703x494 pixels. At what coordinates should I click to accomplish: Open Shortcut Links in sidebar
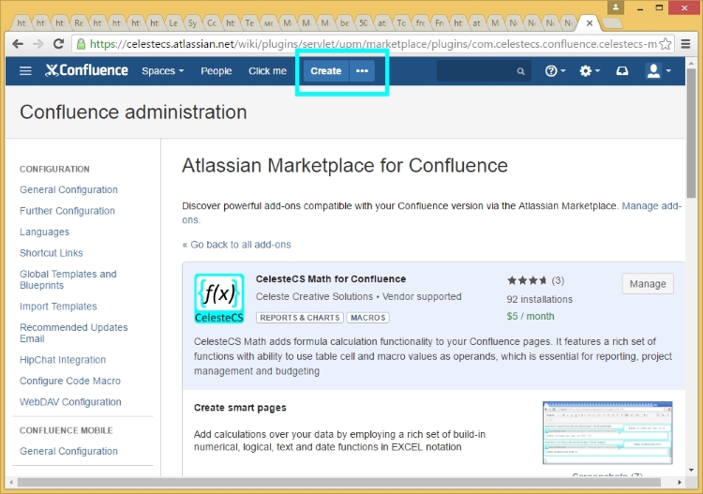(x=52, y=253)
